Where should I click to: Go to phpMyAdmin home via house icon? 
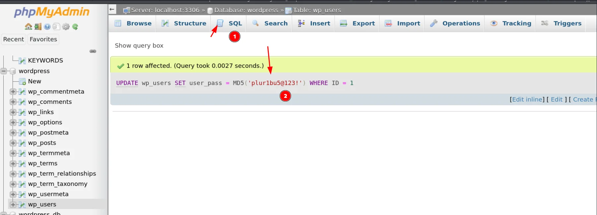click(x=28, y=27)
